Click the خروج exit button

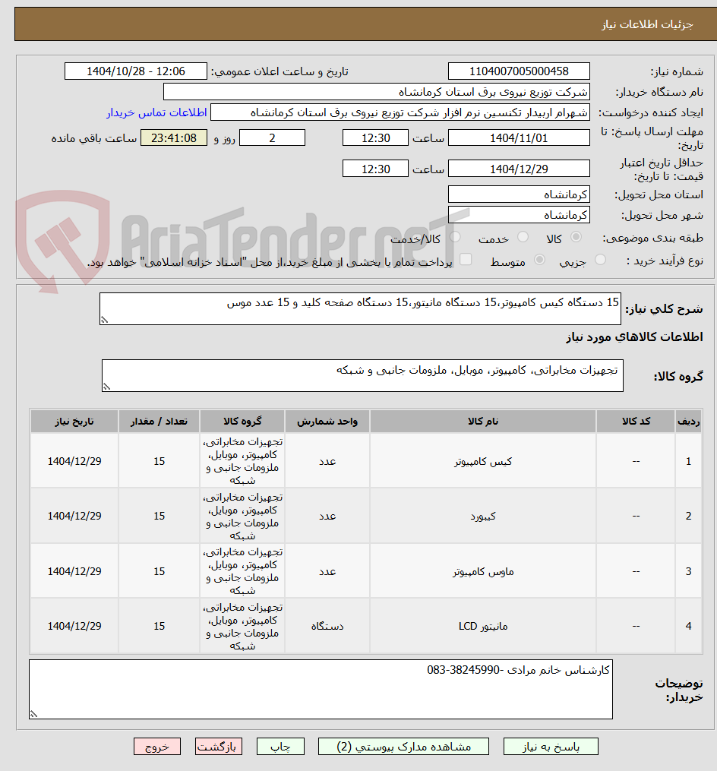pos(157,747)
